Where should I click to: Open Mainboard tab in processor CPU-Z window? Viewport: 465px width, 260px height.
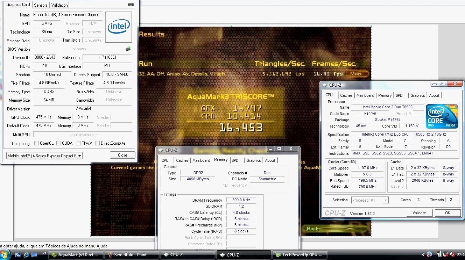coord(365,95)
